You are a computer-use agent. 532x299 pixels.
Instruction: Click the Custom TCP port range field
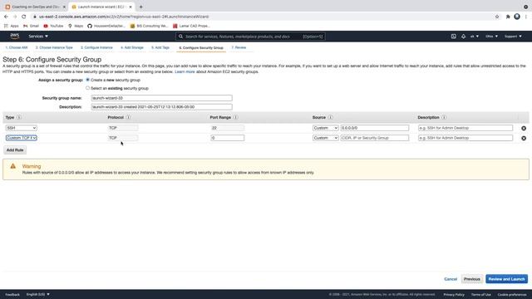[x=227, y=138]
